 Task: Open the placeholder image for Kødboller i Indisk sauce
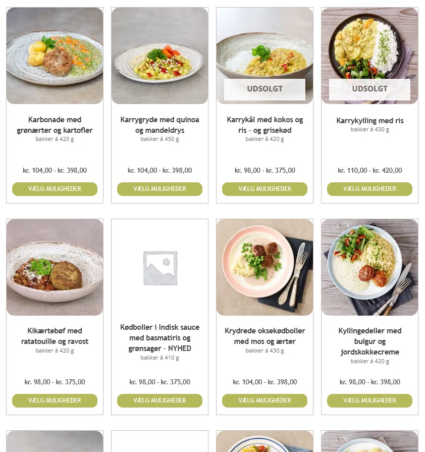pyautogui.click(x=160, y=267)
